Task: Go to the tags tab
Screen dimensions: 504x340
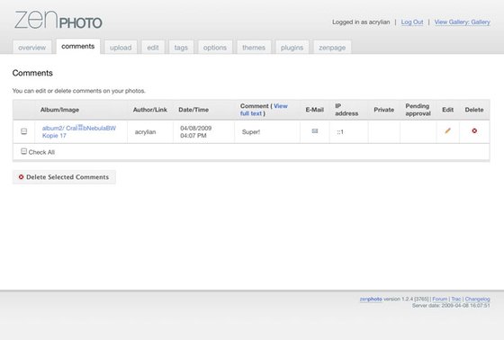Action: point(181,48)
